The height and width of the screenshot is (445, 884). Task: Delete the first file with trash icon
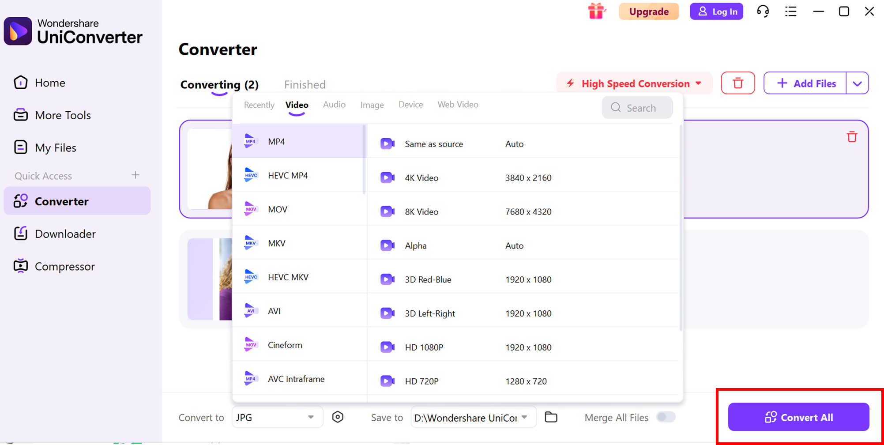(852, 137)
